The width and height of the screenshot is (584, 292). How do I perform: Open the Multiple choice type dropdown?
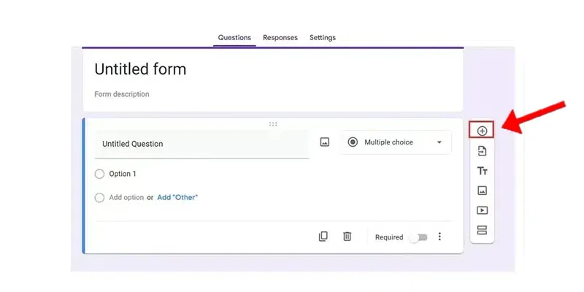(396, 142)
